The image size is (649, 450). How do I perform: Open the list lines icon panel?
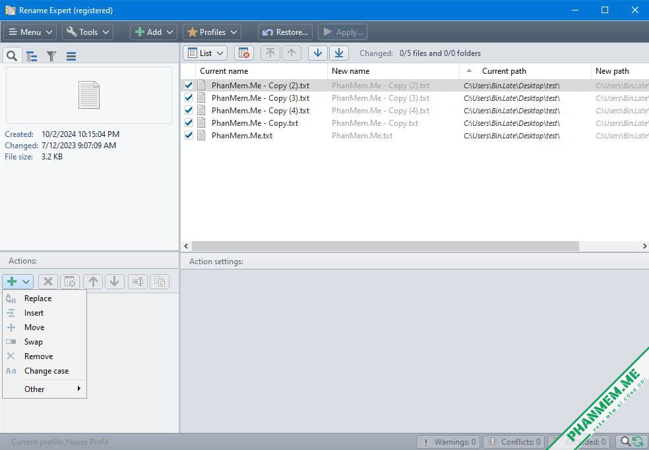click(x=71, y=56)
